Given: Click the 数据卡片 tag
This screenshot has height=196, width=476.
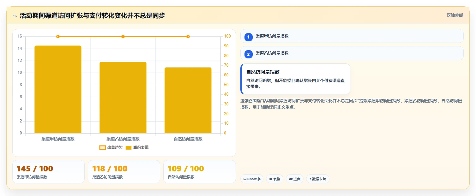Looking at the screenshot, I should pos(317,179).
